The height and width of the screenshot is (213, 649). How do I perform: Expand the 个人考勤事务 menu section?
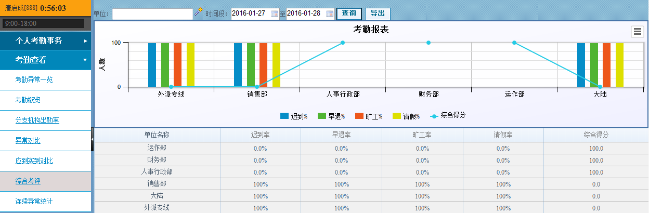tap(46, 41)
